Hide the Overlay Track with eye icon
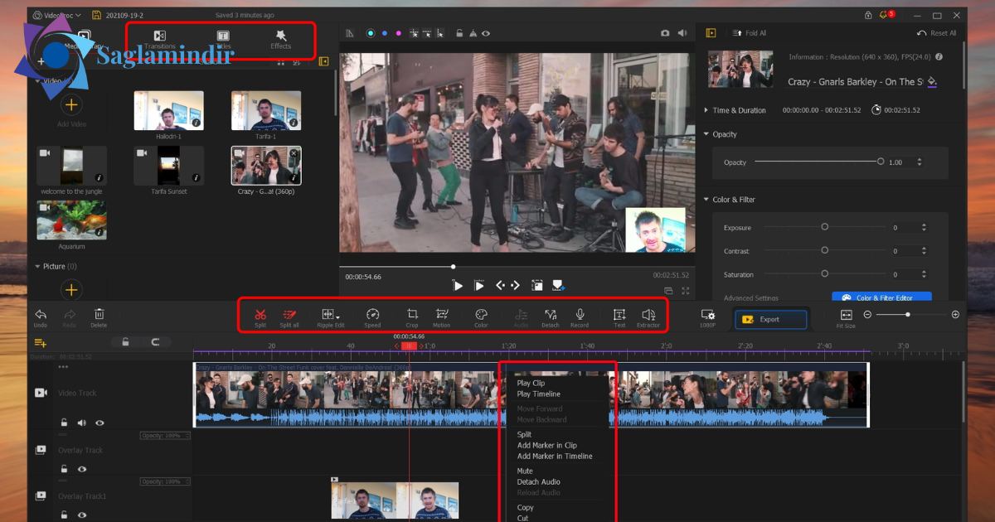The image size is (995, 522). coord(82,469)
